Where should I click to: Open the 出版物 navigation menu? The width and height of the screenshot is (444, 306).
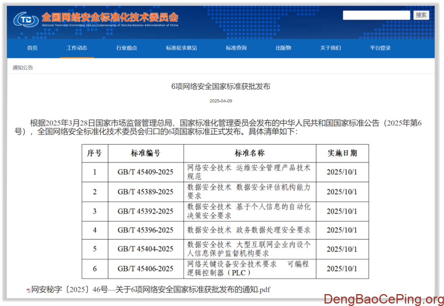(x=283, y=48)
